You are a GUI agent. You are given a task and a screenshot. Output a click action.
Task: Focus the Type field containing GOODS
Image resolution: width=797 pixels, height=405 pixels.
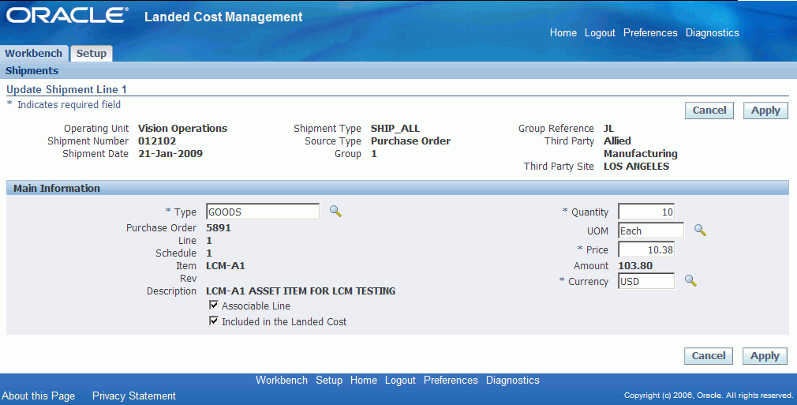(263, 212)
